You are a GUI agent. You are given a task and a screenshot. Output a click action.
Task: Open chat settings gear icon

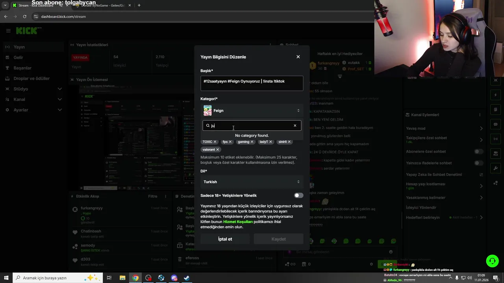pos(371,264)
